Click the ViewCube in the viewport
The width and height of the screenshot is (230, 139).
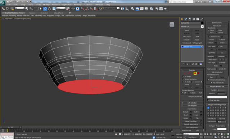[x=172, y=24]
